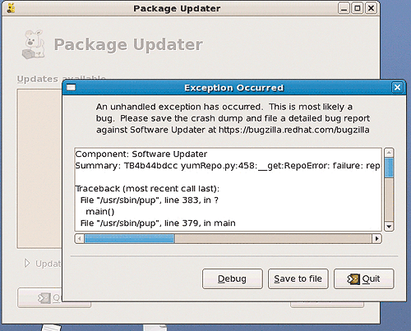Click the horizontal scrollbar right arrow
This screenshot has height=331, width=411.
coord(377,239)
